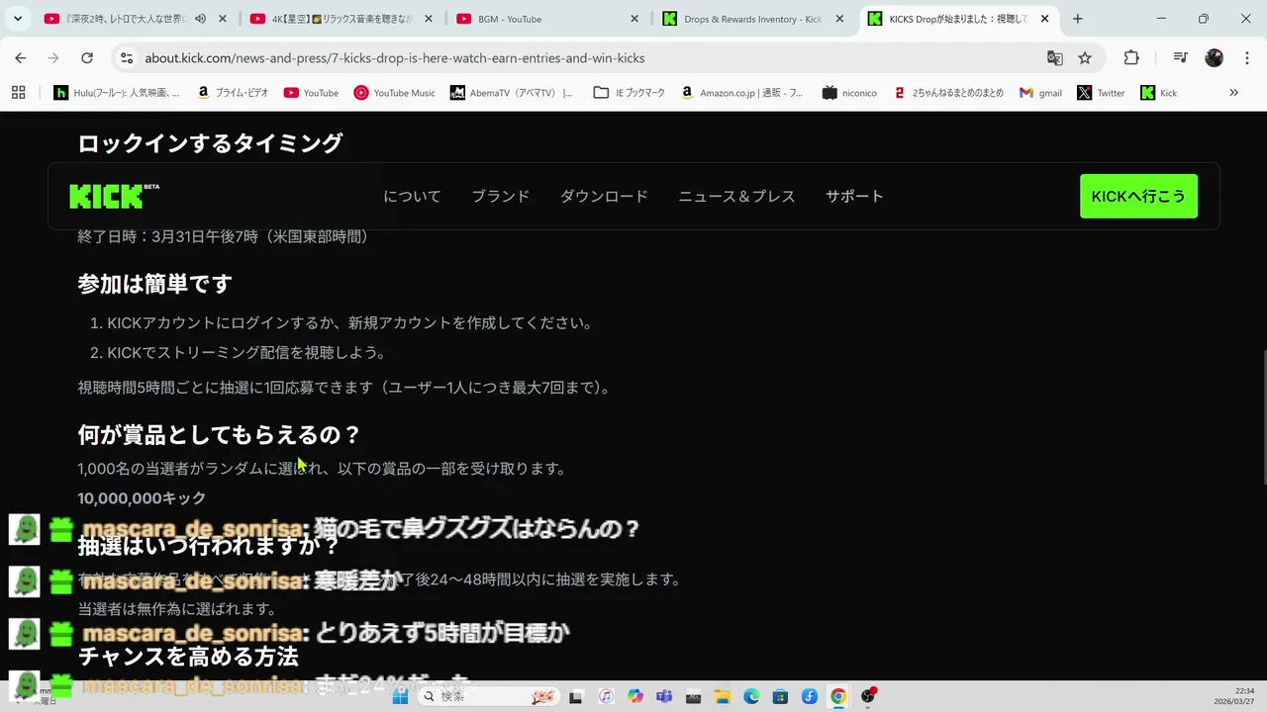The width and height of the screenshot is (1267, 712).
Task: Open the YouTube bookmark
Action: pos(311,93)
